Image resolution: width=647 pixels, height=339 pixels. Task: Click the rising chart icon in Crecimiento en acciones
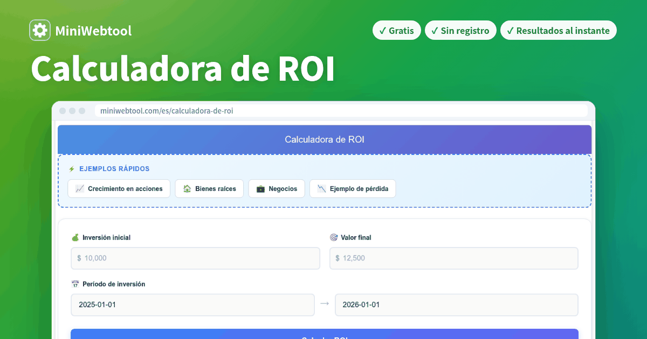(80, 189)
